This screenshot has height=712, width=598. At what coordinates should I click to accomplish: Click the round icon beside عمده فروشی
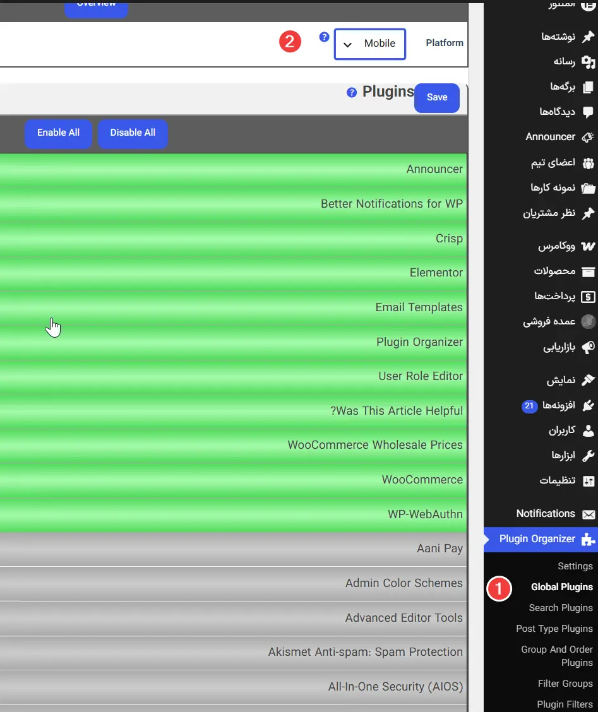pyautogui.click(x=588, y=322)
